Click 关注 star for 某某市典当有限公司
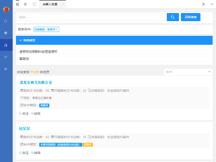 point(24,114)
